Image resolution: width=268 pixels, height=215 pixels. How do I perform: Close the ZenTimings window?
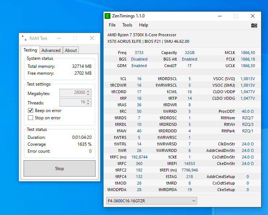pyautogui.click(x=253, y=16)
